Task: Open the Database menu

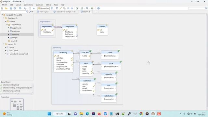Action: coord(39,5)
